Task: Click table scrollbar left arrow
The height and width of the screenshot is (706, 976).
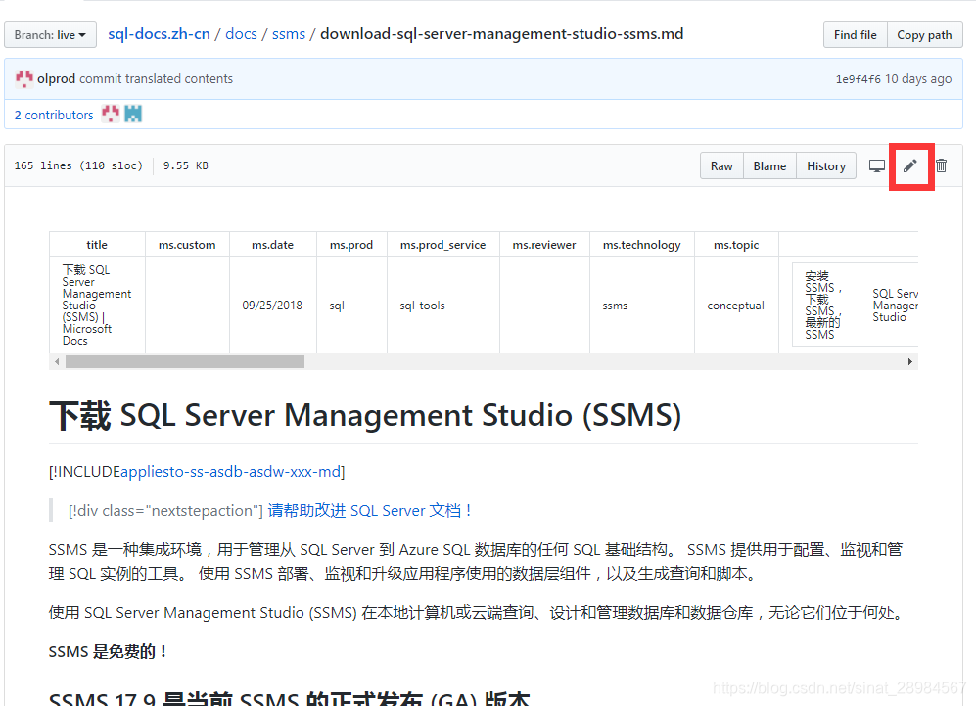Action: [57, 361]
